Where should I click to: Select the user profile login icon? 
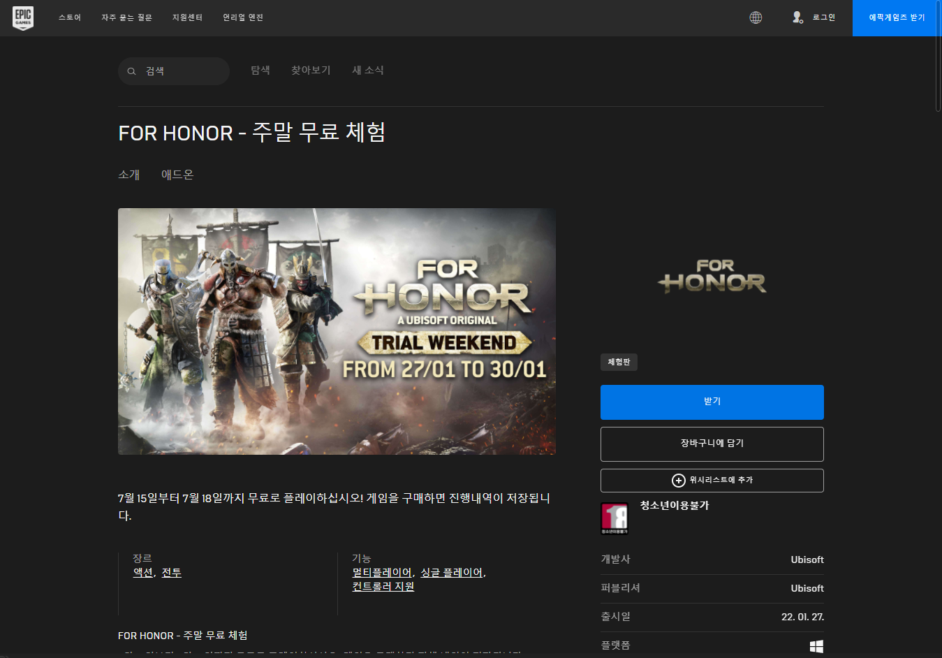click(x=797, y=17)
